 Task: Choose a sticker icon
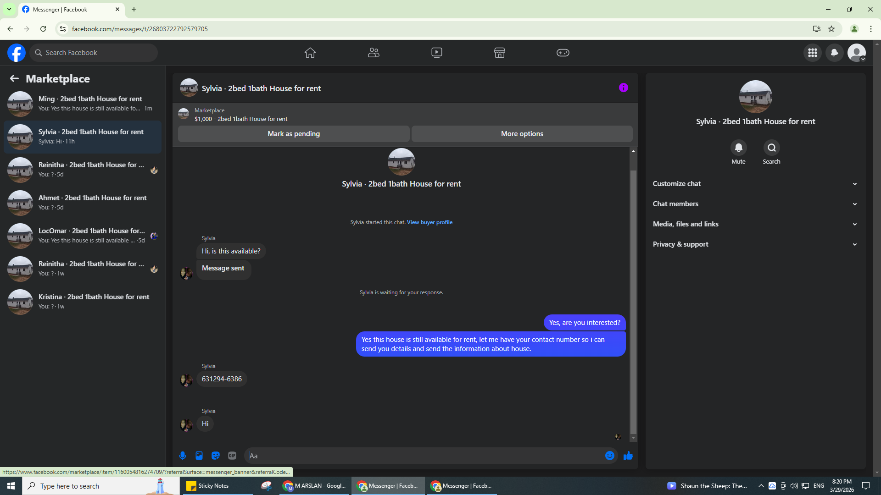[x=216, y=456]
